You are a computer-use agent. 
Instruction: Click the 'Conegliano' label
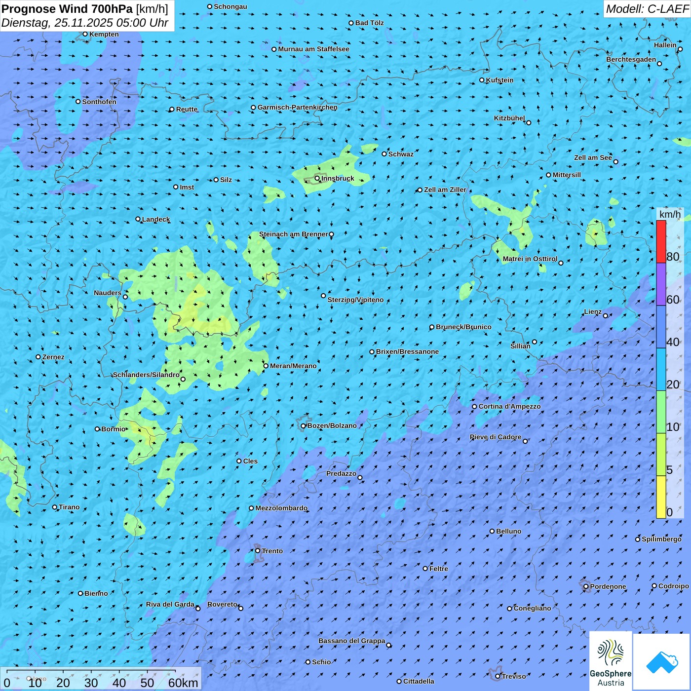[x=532, y=608]
